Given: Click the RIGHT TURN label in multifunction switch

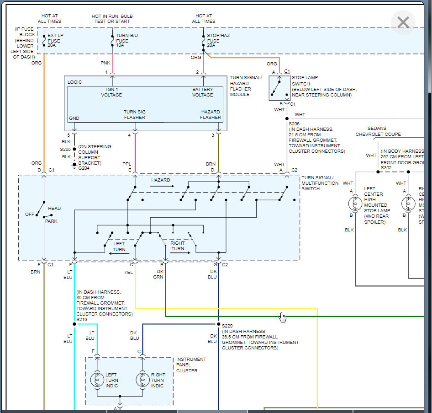Looking at the screenshot, I should pos(178,246).
